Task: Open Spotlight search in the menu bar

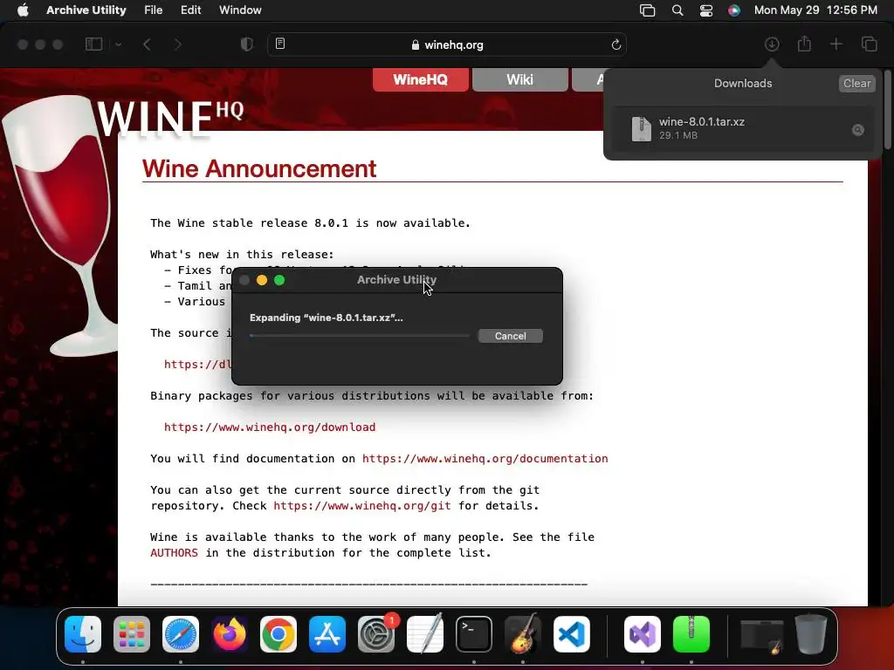Action: click(x=677, y=10)
